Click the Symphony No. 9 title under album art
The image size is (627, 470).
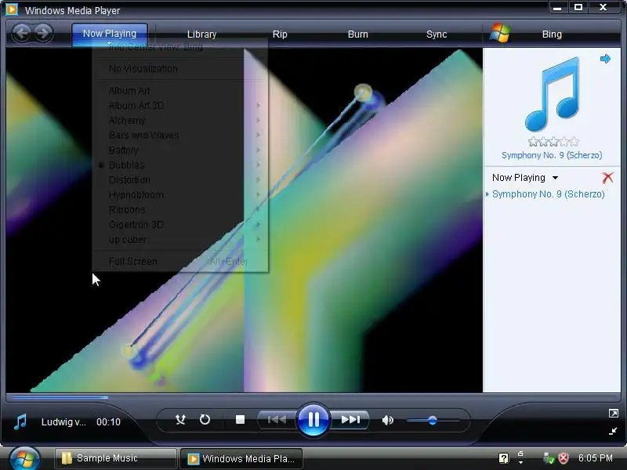[552, 155]
